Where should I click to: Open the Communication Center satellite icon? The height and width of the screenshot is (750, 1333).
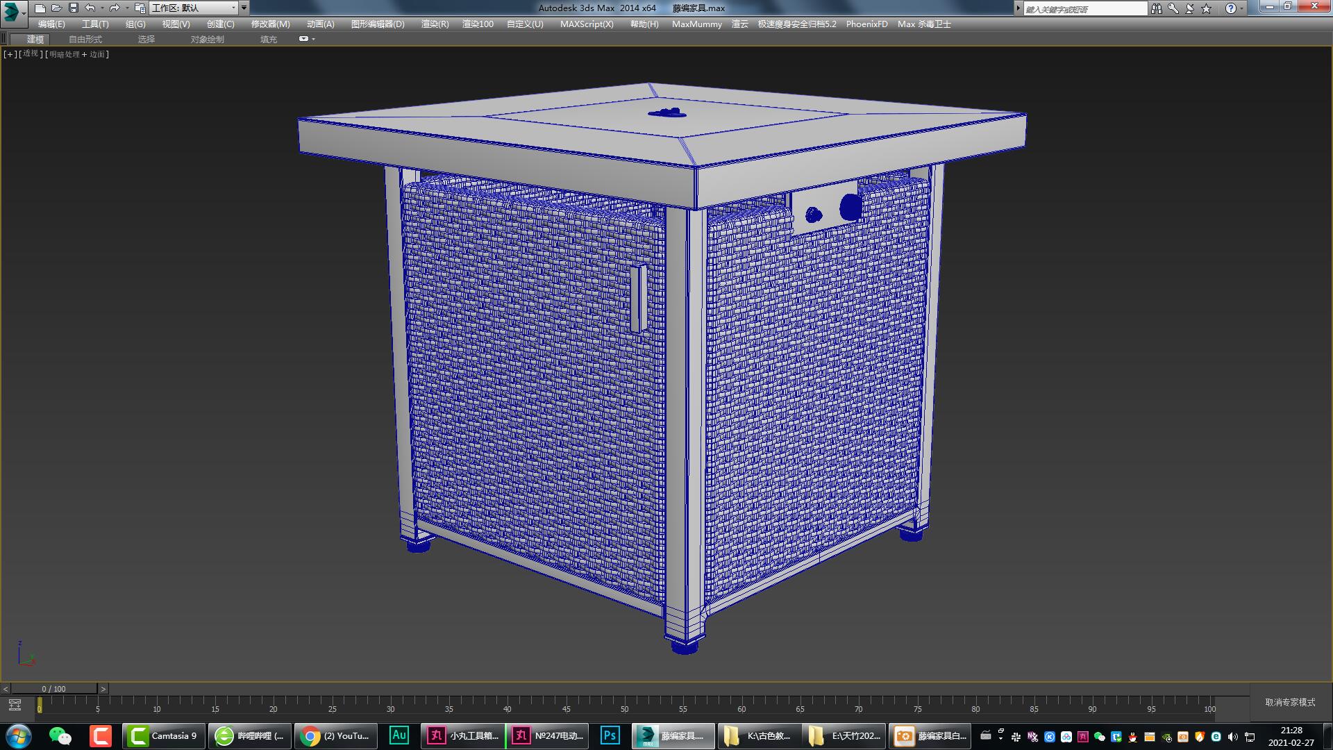[x=1190, y=8]
